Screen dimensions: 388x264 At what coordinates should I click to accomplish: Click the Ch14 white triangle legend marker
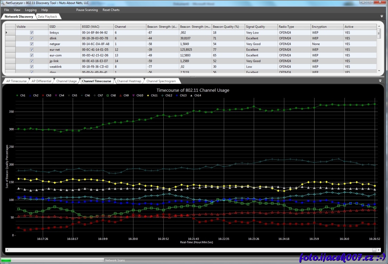coord(191,96)
